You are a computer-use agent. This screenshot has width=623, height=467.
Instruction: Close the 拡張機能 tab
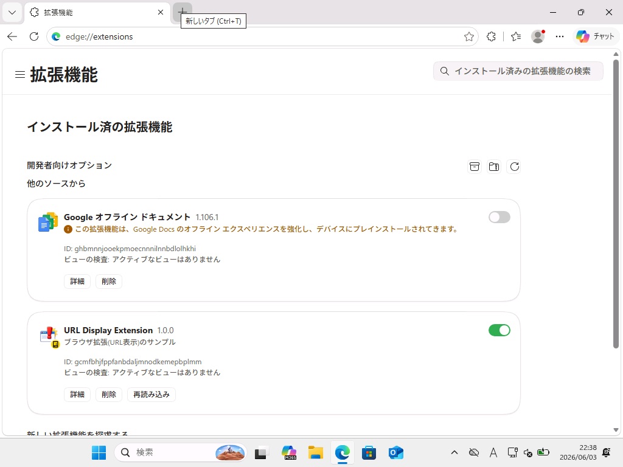[x=161, y=12]
